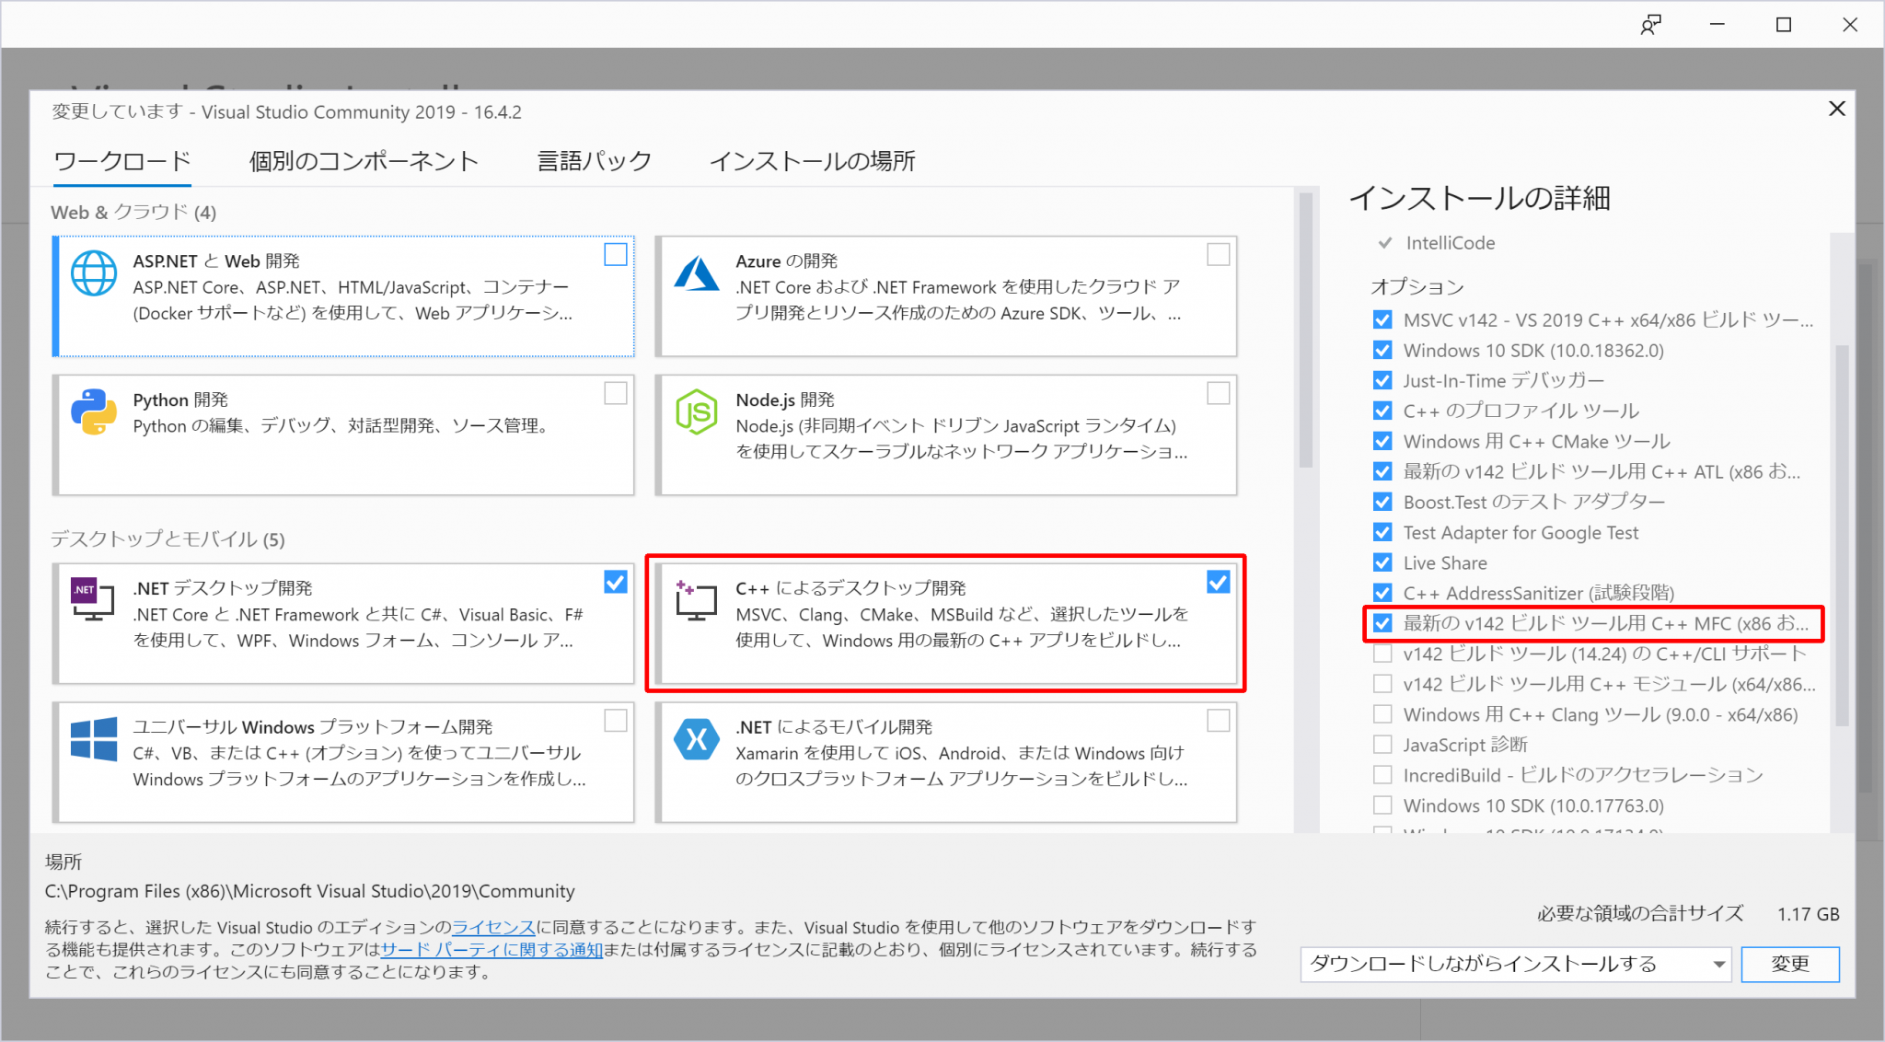This screenshot has height=1042, width=1885.
Task: Click the ASP.NET globe icon
Action: click(x=94, y=273)
